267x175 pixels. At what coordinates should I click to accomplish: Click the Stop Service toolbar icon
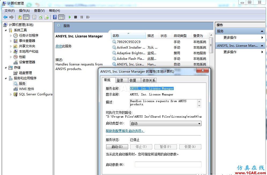(x=76, y=17)
